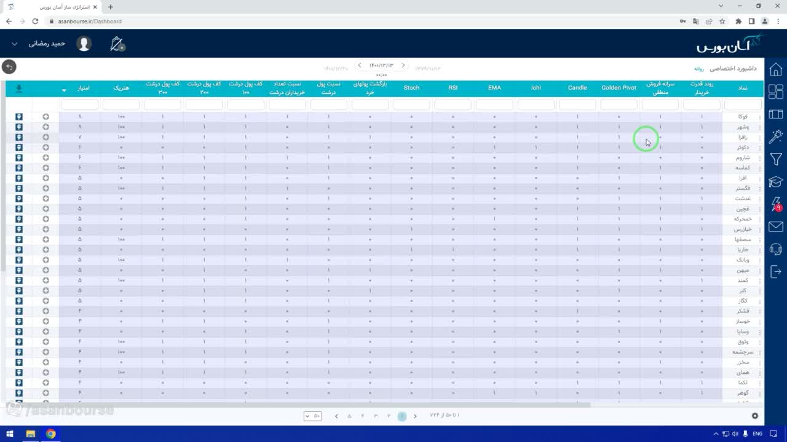This screenshot has width=787, height=442.
Task: Click the sort arrow beside امتیاز column
Action: coord(65,90)
